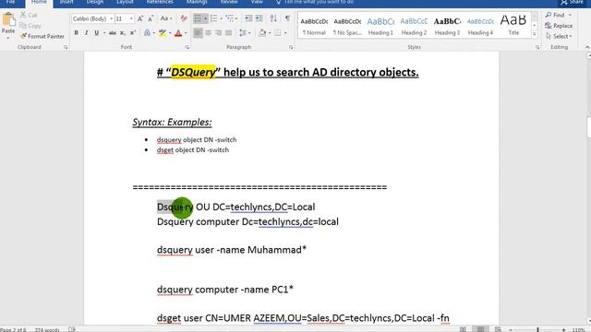
Task: Increase paragraph indent
Action: tap(259, 18)
